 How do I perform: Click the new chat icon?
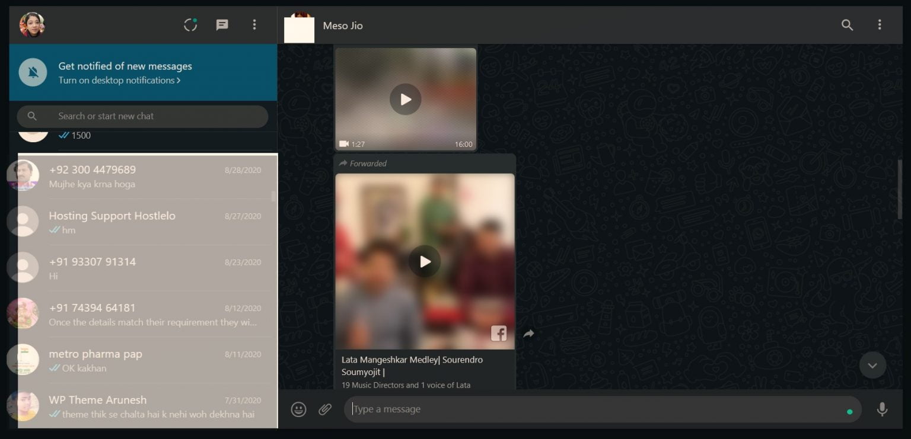222,24
